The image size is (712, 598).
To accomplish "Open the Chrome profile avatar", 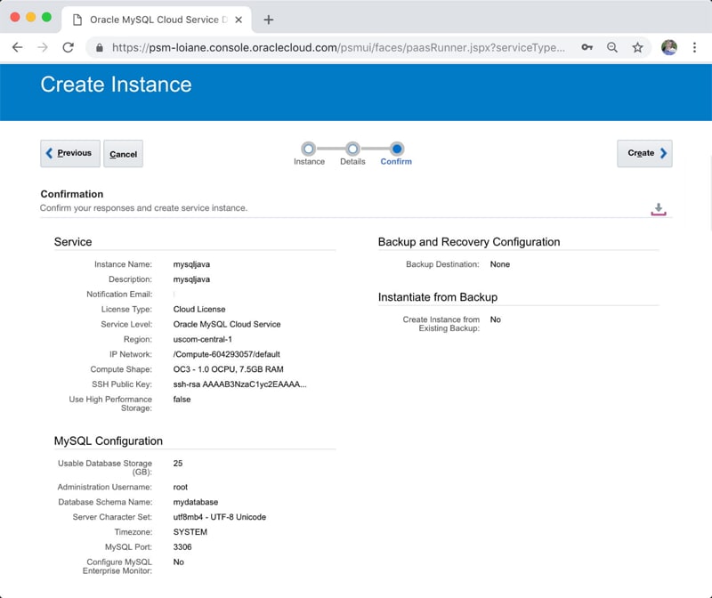I will click(669, 47).
